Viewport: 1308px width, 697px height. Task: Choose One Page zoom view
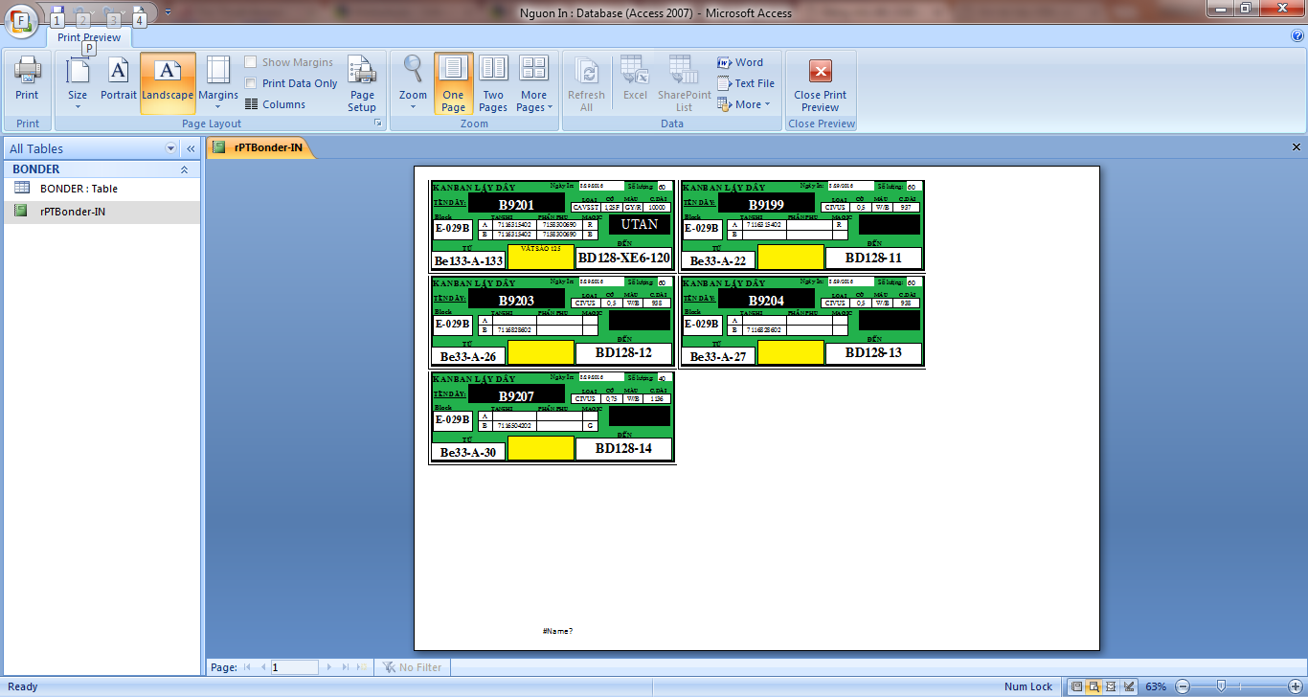[x=453, y=84]
